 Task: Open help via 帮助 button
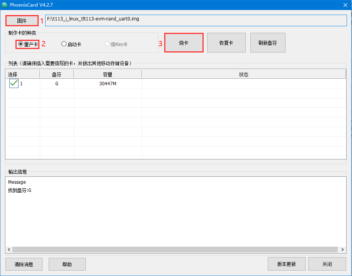(x=67, y=264)
